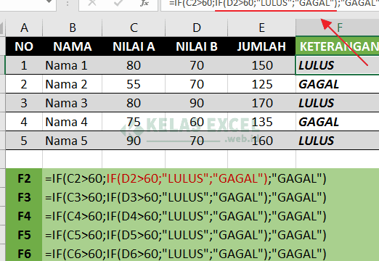379x261 pixels.
Task: Click the green F5 label cell
Action: (x=24, y=235)
